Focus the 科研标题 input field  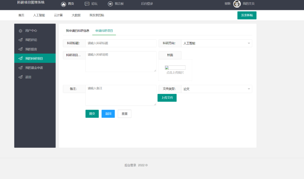[121, 43]
